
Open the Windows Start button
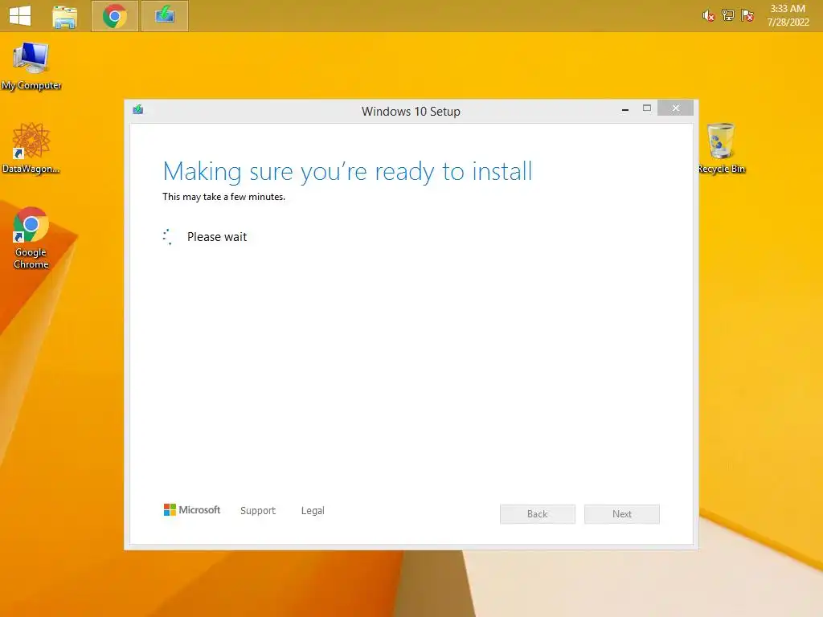pyautogui.click(x=20, y=15)
